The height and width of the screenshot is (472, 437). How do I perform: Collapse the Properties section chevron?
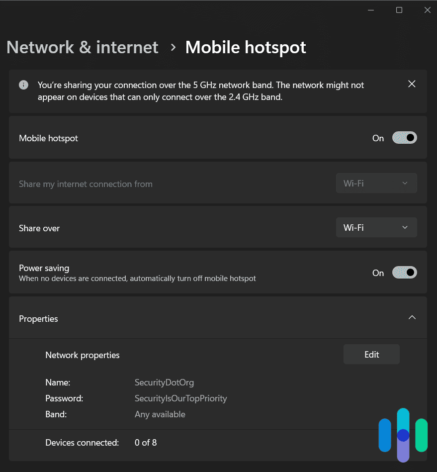tap(412, 317)
